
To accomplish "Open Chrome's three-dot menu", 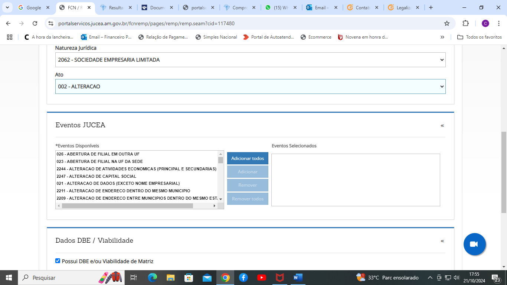I will (499, 23).
